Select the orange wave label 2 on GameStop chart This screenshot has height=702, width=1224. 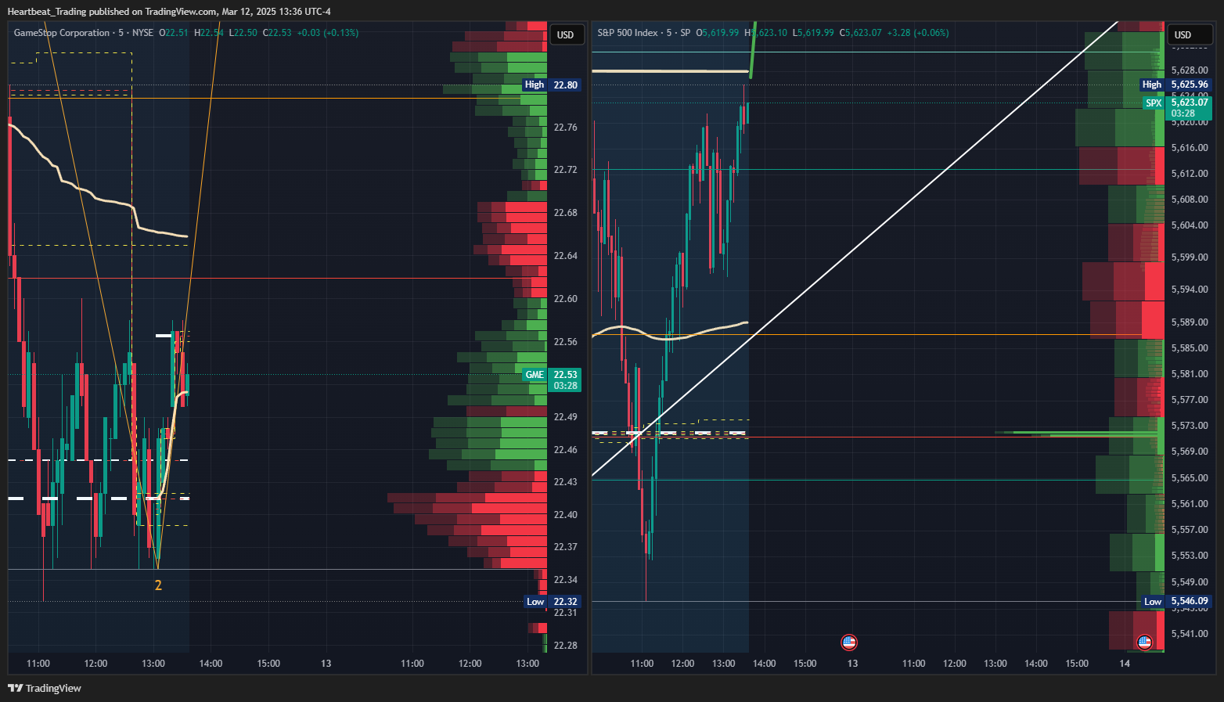click(158, 585)
